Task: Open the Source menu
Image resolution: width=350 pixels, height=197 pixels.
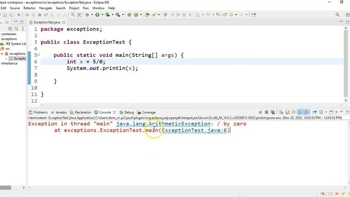Action: tap(15, 8)
